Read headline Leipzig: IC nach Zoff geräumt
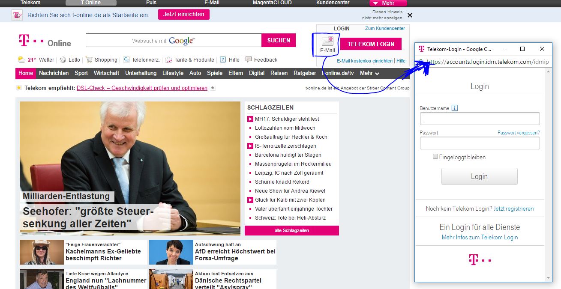Viewport: 561px width, 289px height. [x=289, y=173]
